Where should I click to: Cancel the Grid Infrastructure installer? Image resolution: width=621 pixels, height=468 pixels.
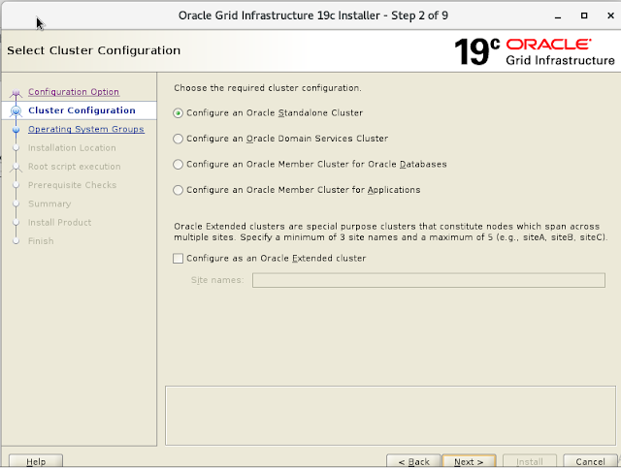tap(590, 461)
